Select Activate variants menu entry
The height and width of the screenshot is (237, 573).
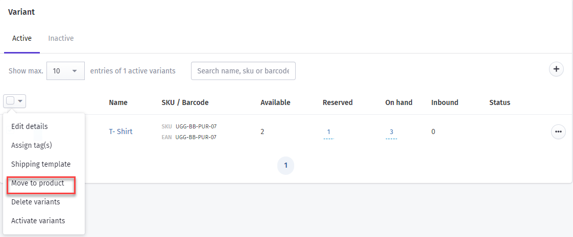coord(38,221)
